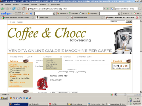
Task: Click the green Back arrow button
Action: [x=2, y=9]
